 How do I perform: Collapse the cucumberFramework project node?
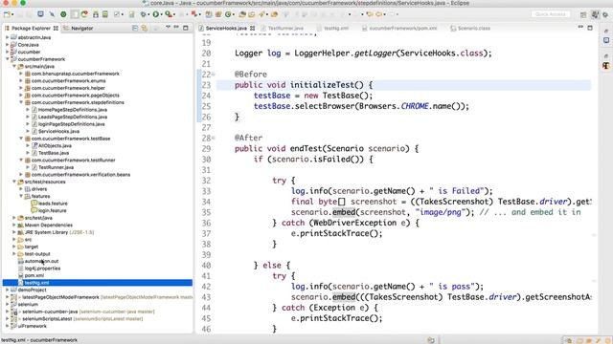click(8, 59)
